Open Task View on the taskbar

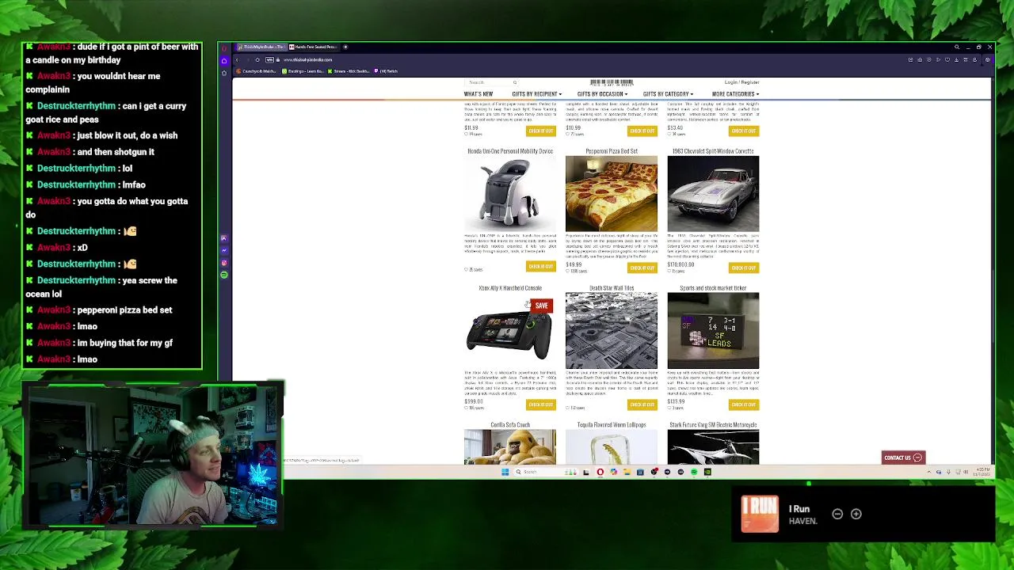(x=585, y=472)
